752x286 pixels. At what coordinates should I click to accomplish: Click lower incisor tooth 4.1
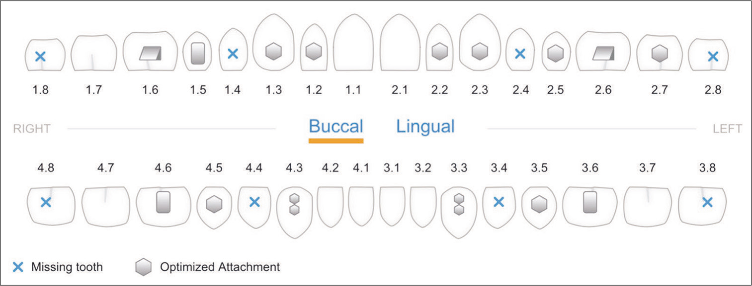pyautogui.click(x=361, y=206)
